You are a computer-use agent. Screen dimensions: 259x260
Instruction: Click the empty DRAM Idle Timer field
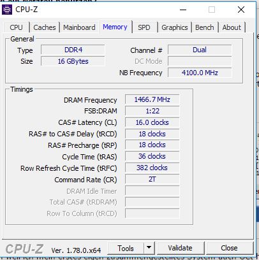pyautogui.click(x=152, y=191)
